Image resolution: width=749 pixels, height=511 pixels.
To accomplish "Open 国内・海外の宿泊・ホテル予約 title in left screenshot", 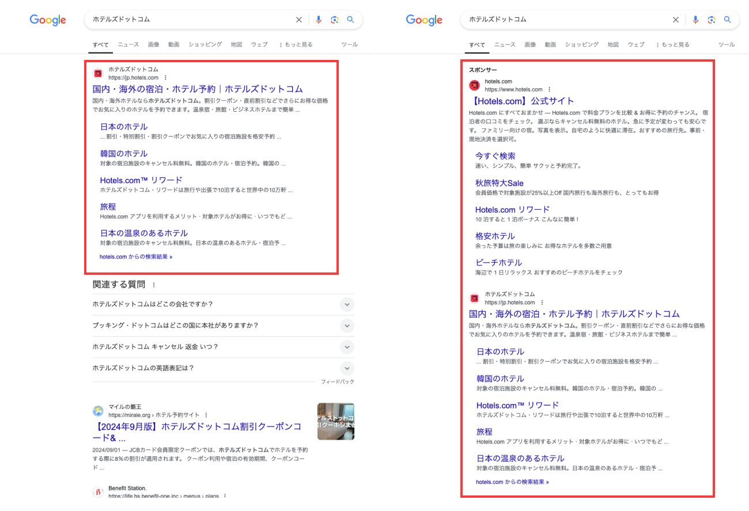I will click(x=198, y=89).
